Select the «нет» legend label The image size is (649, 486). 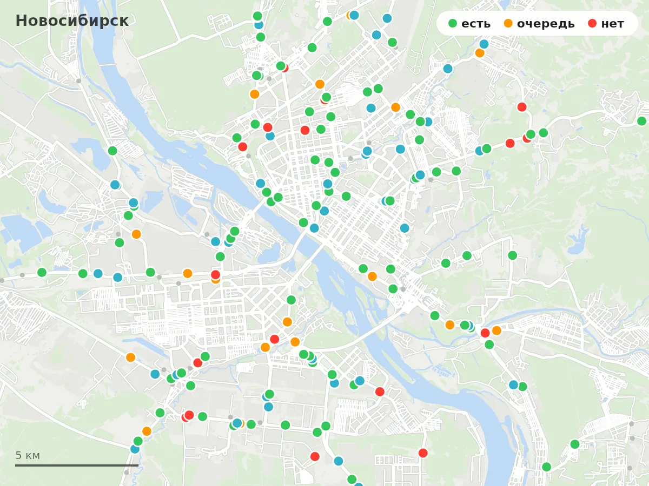coord(612,24)
